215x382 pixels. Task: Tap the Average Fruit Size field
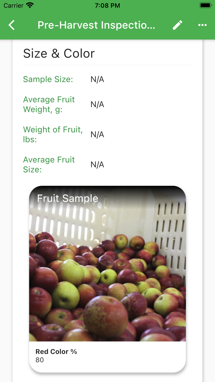[x=49, y=165]
